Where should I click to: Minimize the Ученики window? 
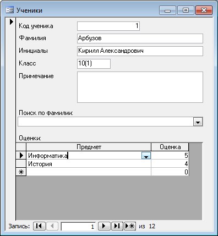[167, 10]
